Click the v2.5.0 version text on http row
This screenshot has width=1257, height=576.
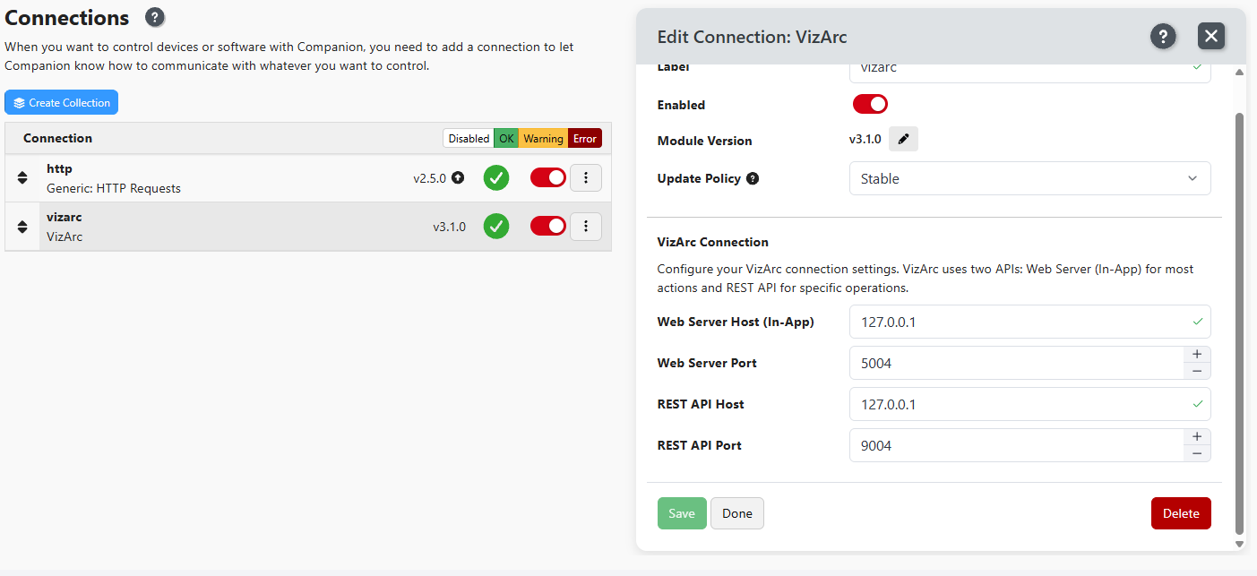pyautogui.click(x=429, y=178)
